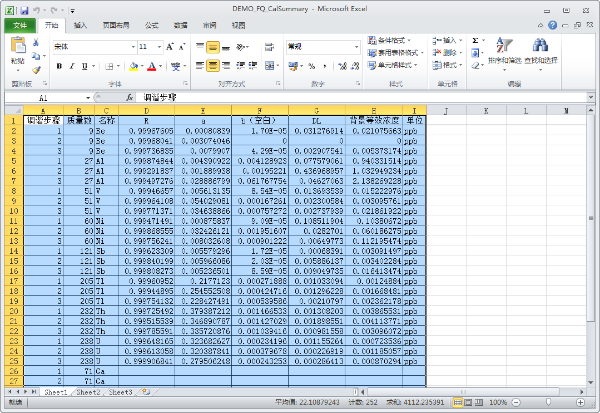
Task: Open the 套用表格格式 dropdown
Action: pos(396,52)
